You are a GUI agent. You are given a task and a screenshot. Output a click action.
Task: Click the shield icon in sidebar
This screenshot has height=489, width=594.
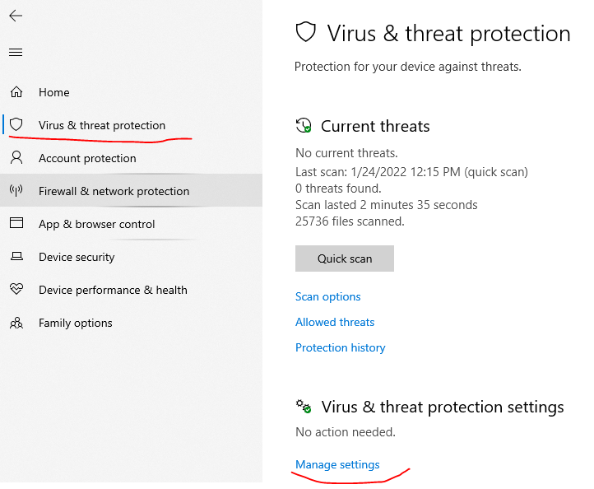pos(16,124)
